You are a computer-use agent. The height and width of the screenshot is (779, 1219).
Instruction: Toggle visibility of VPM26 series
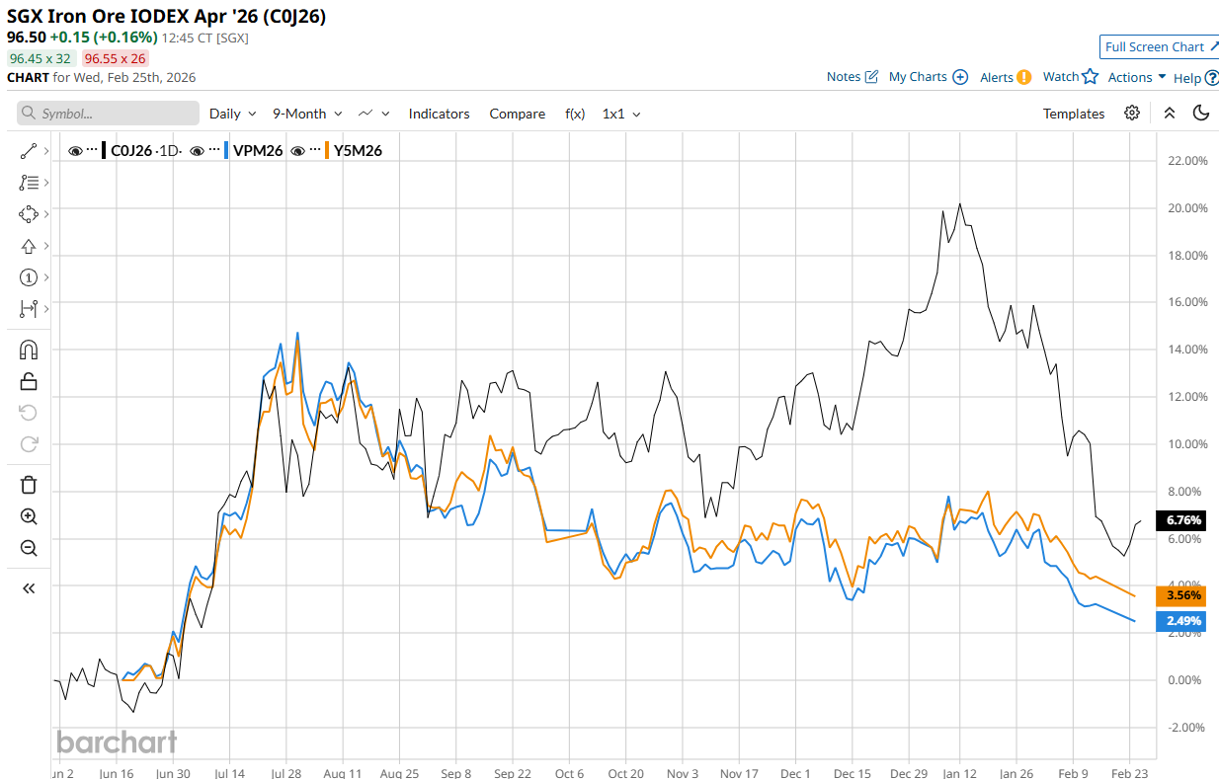pos(198,151)
